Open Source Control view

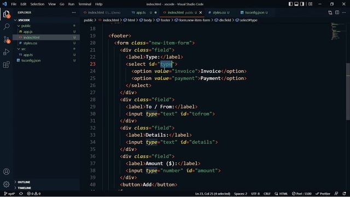pos(6,39)
